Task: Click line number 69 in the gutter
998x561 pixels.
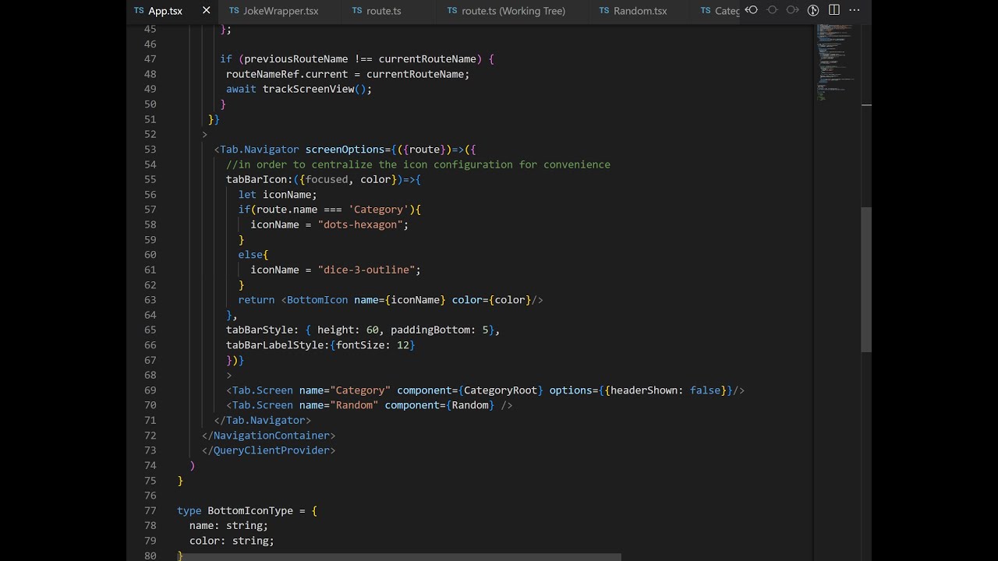Action: (x=150, y=390)
